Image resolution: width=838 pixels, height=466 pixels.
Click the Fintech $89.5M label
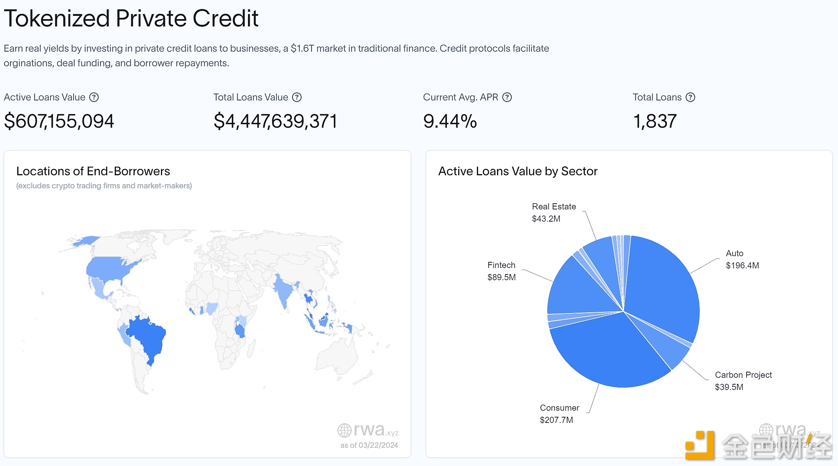pyautogui.click(x=501, y=271)
